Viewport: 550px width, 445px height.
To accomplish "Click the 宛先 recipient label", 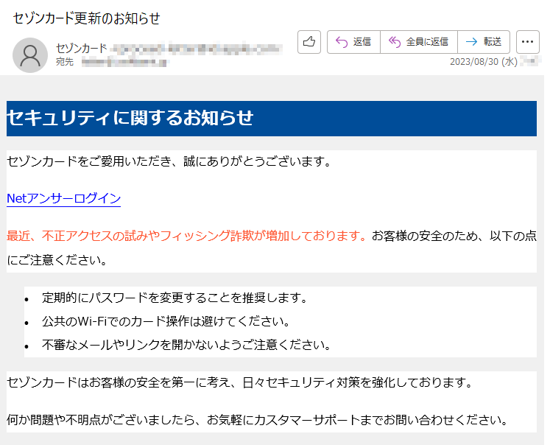I will pos(65,62).
